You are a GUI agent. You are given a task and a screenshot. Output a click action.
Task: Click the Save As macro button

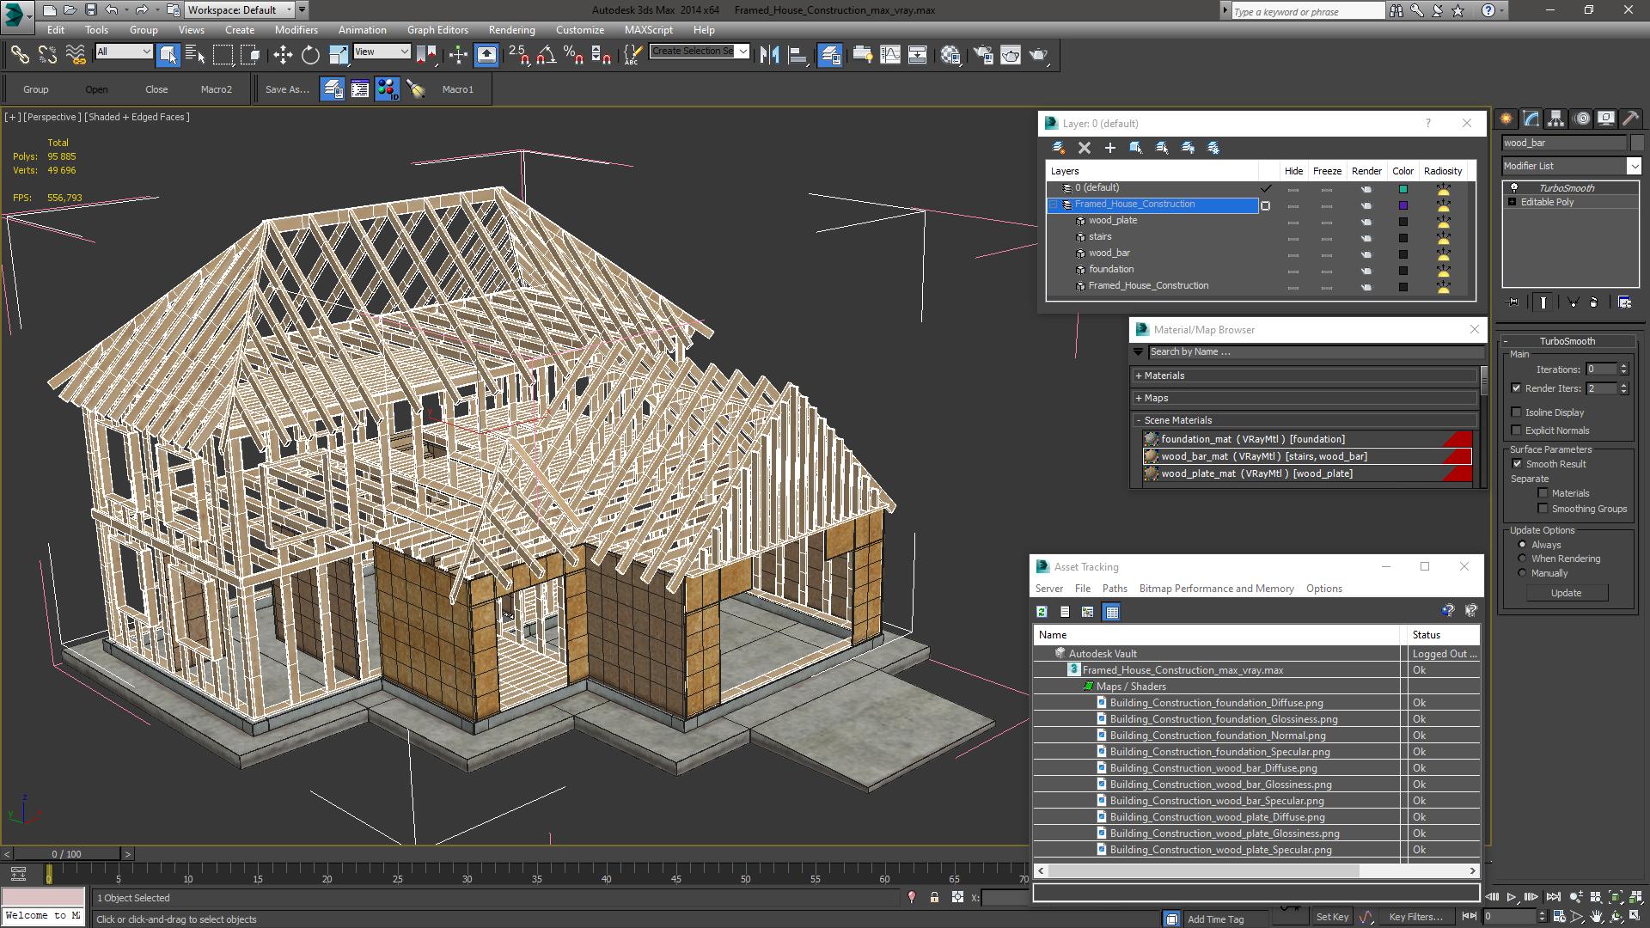coord(286,89)
